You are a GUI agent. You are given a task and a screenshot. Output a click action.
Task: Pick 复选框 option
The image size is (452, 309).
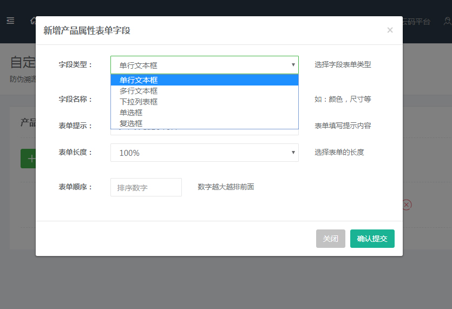(205, 123)
